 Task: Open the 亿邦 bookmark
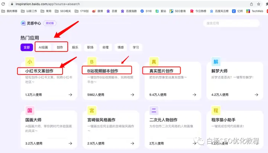237,11
